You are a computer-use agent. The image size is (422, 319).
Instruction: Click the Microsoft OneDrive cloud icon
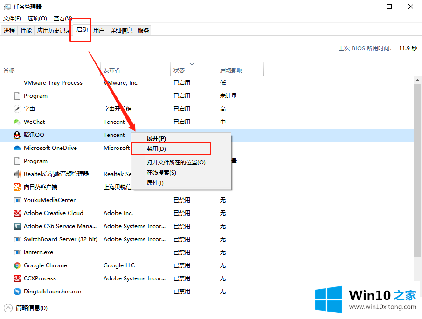17,148
